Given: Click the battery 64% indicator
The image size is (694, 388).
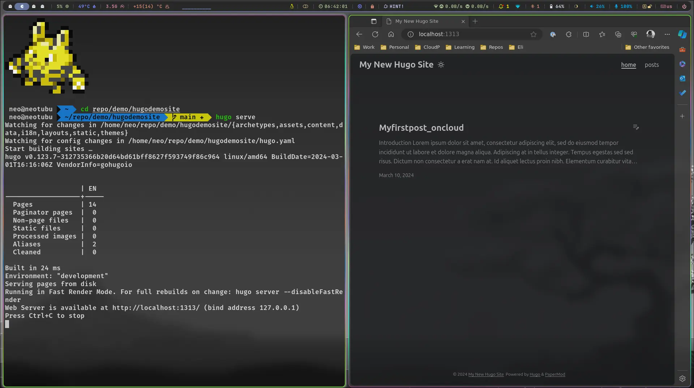Looking at the screenshot, I should [x=557, y=6].
